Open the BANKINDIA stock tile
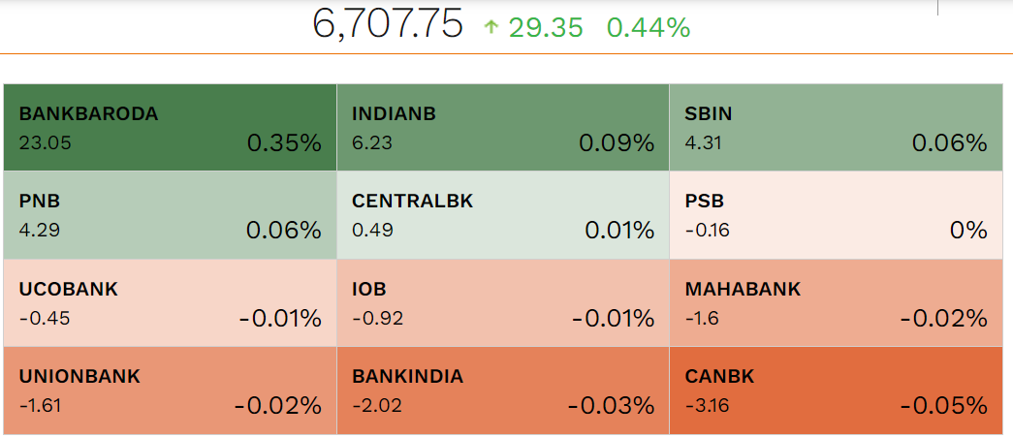This screenshot has width=1013, height=437. [x=502, y=390]
